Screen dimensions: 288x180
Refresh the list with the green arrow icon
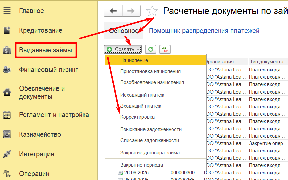(x=151, y=49)
